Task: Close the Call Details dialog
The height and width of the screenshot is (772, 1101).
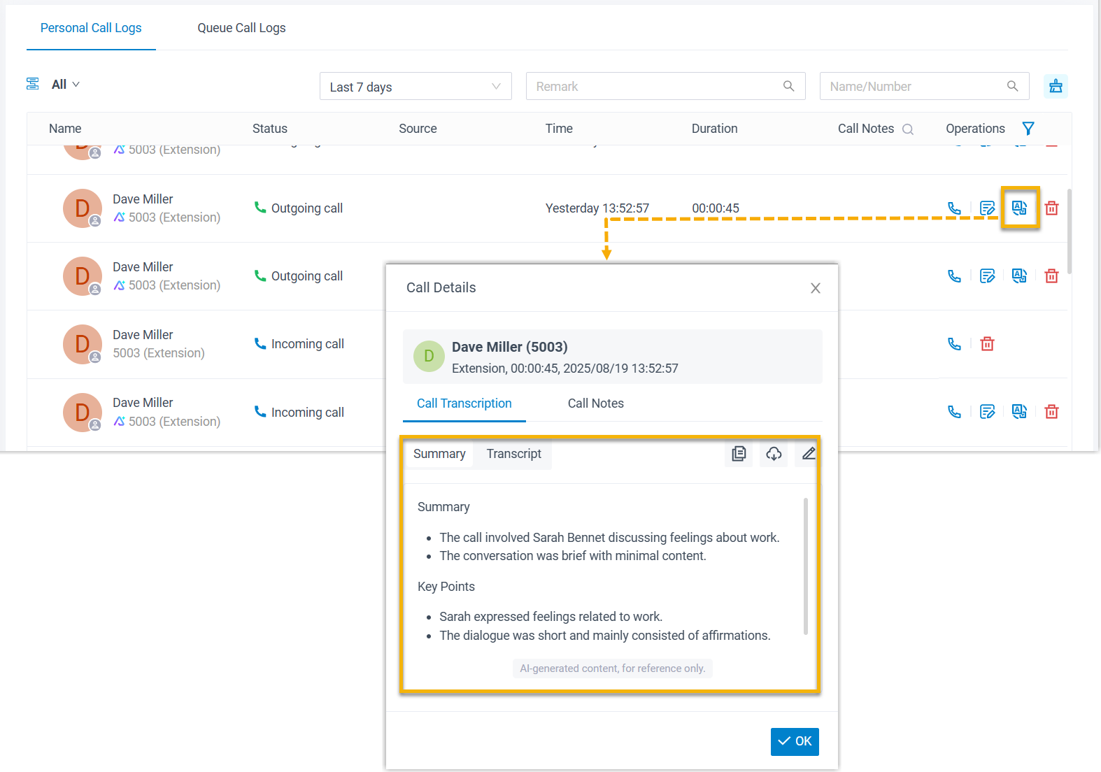Action: tap(815, 288)
